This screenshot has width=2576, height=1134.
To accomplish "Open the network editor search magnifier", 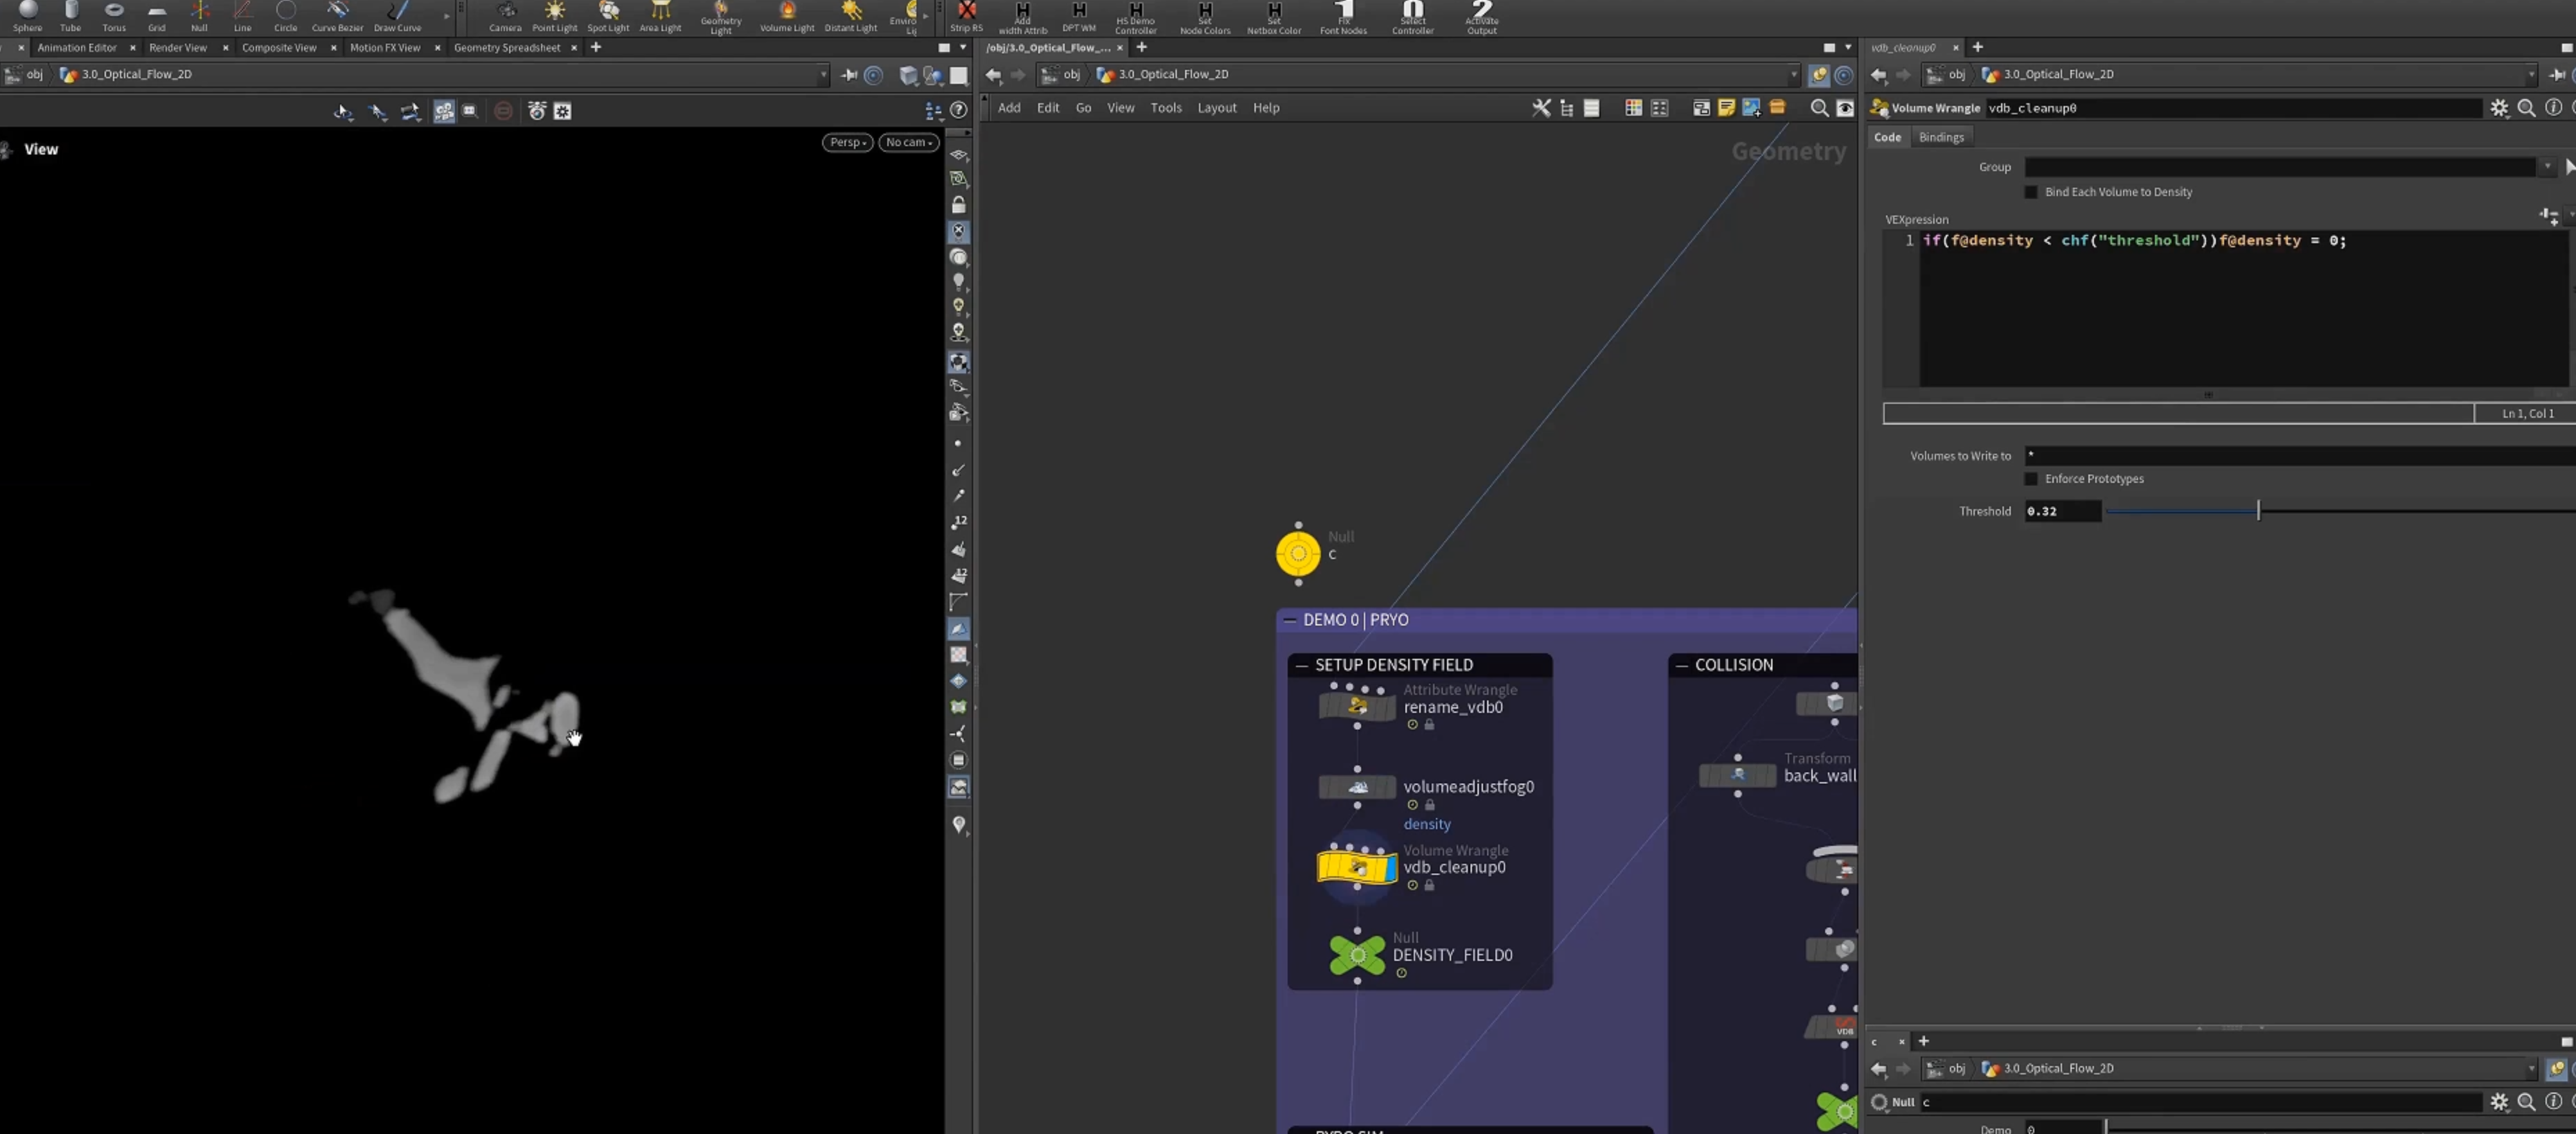I will [x=1819, y=108].
